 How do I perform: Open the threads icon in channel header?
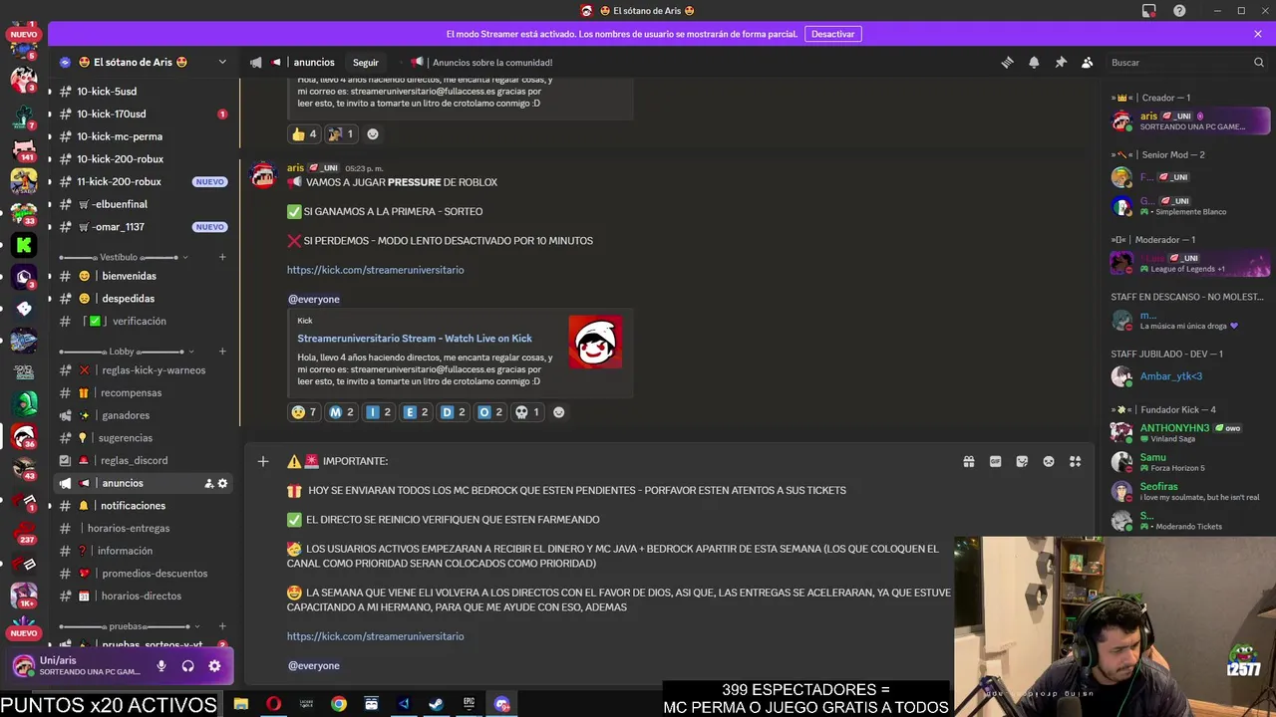coord(1007,62)
